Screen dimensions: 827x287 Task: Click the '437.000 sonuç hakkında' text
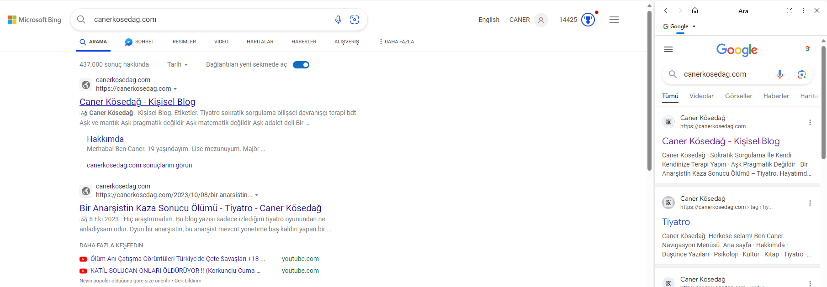(x=114, y=64)
